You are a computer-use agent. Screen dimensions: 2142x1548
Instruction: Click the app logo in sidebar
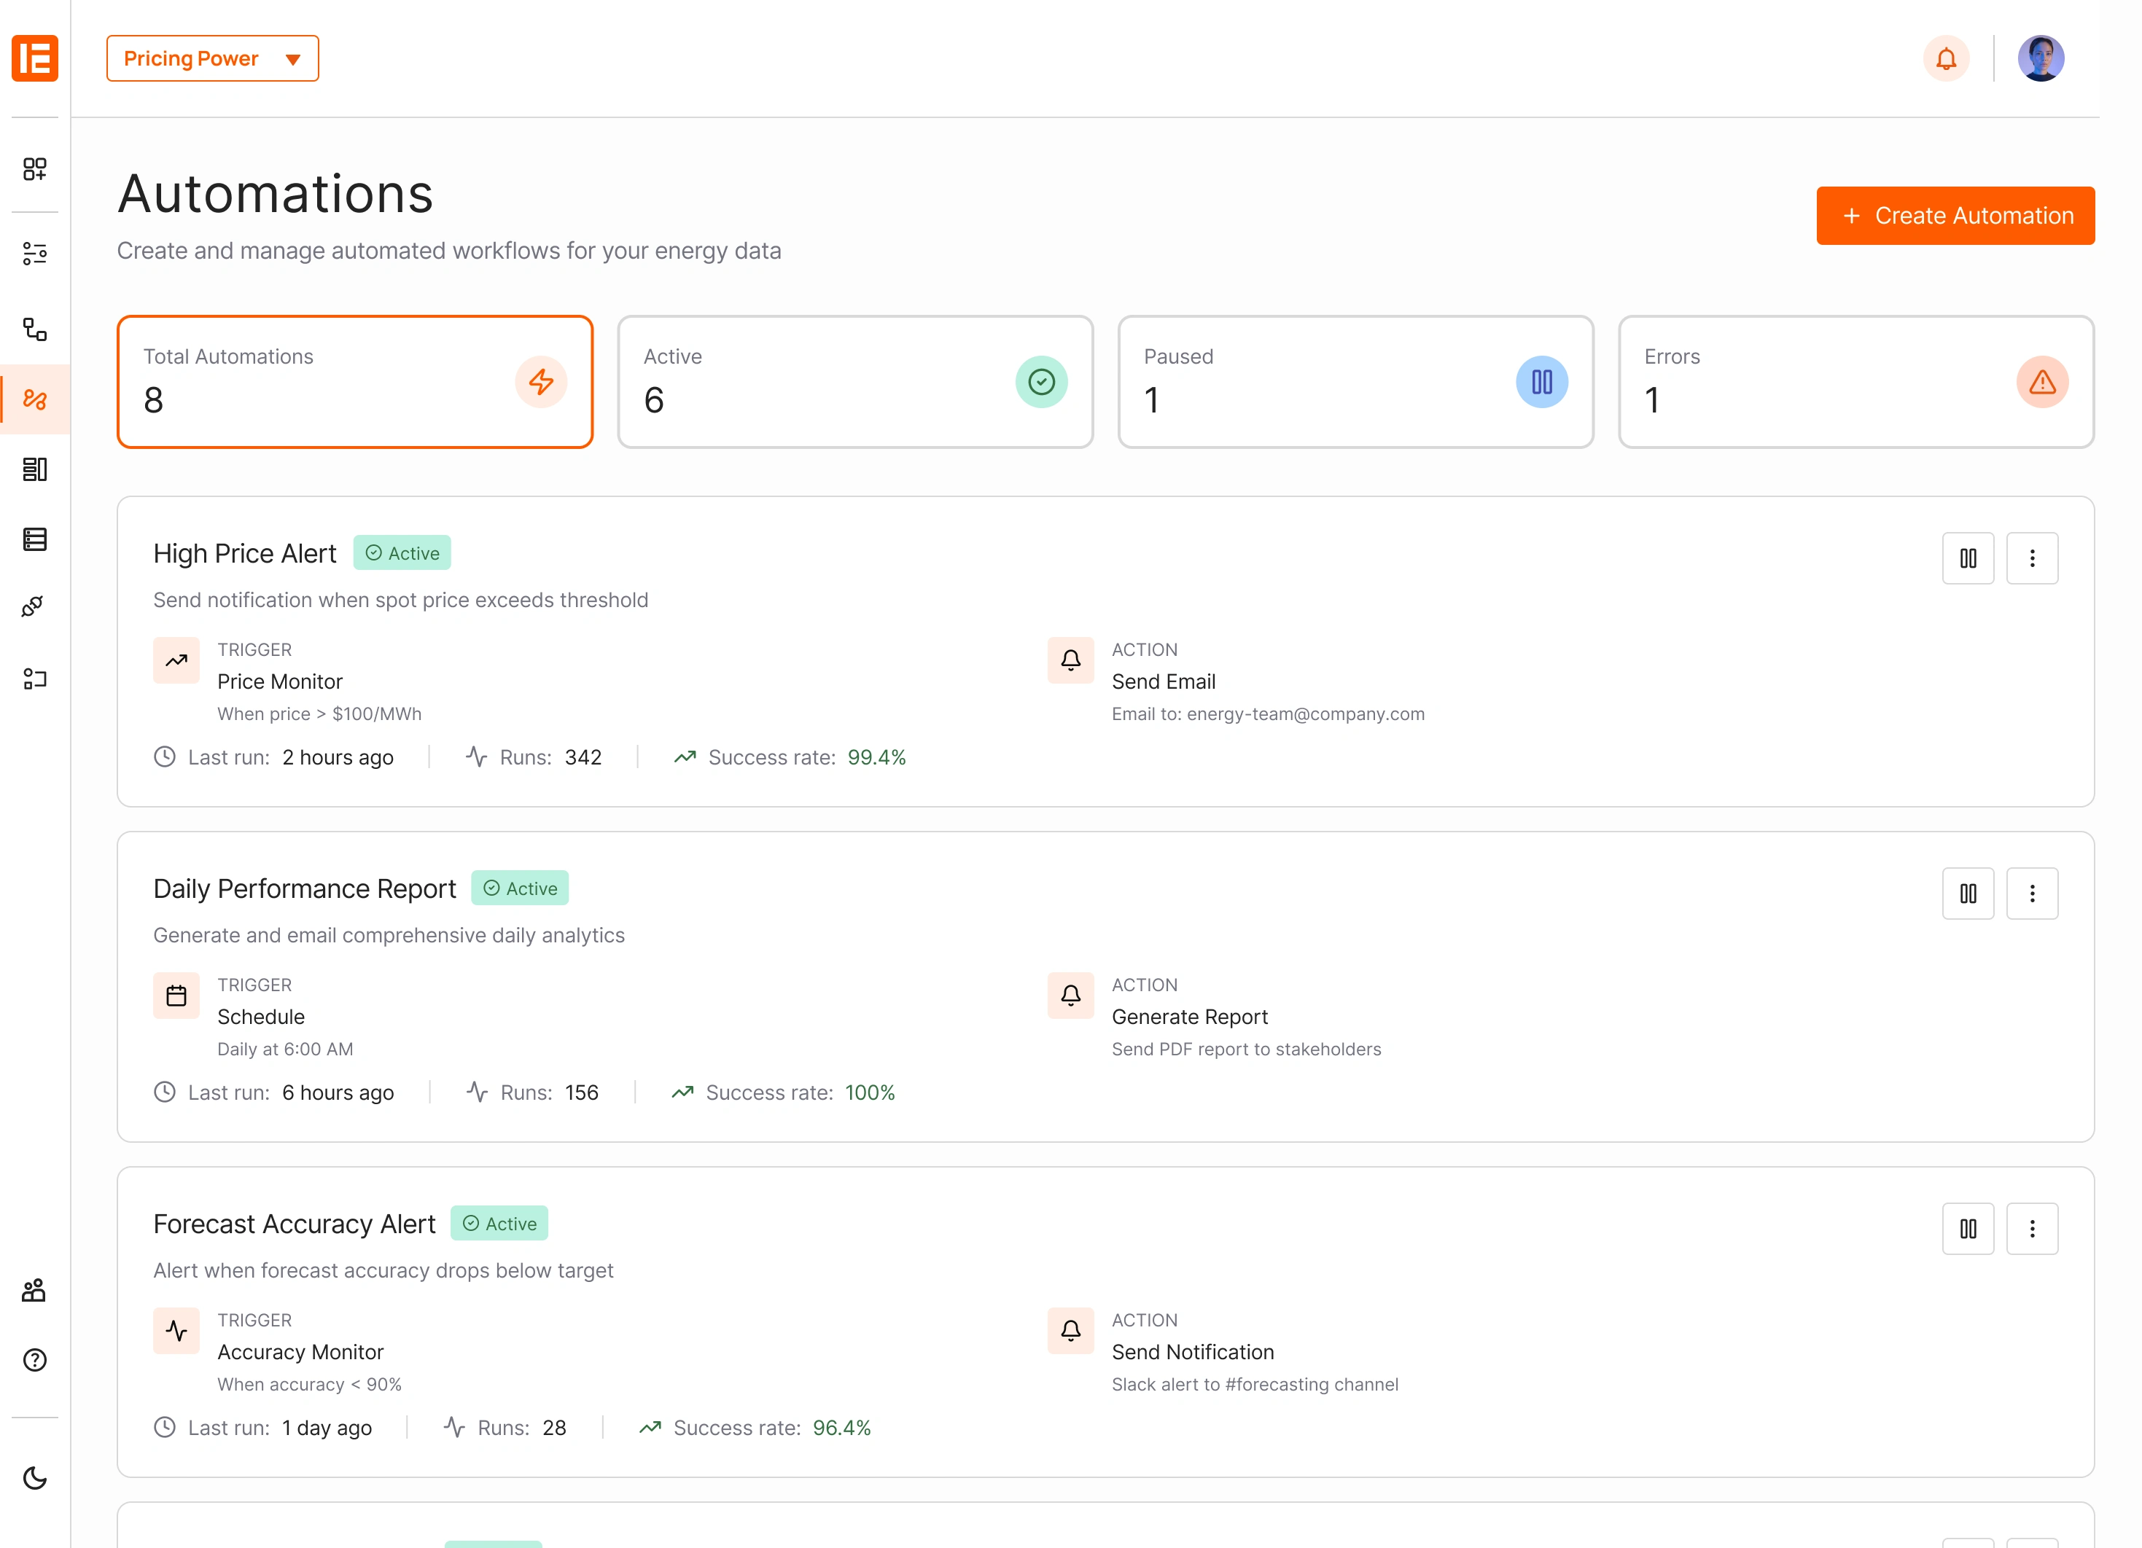tap(35, 58)
